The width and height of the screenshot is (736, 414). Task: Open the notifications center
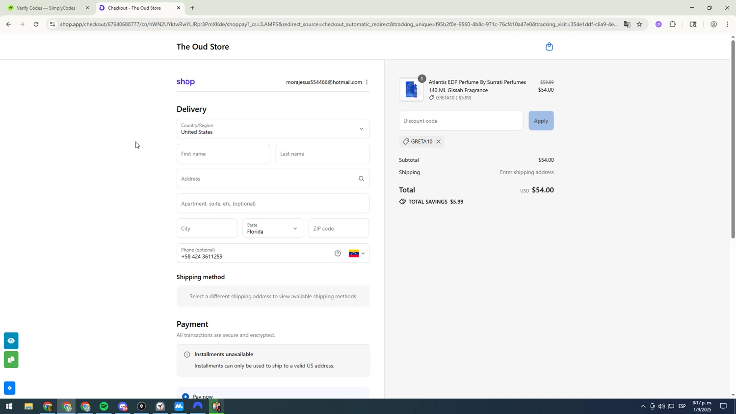(x=723, y=407)
